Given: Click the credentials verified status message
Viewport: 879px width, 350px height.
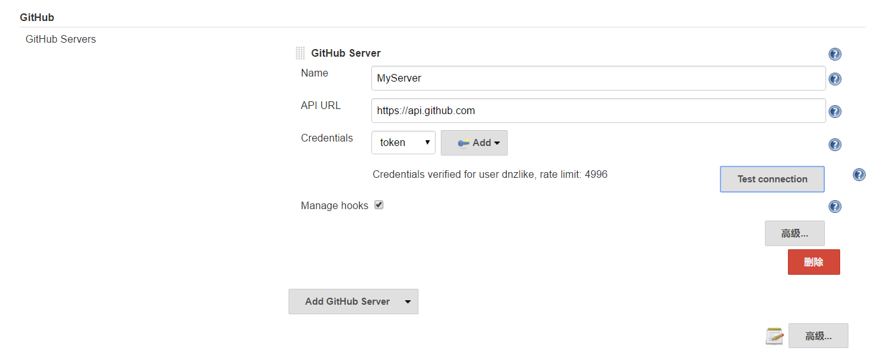Looking at the screenshot, I should pyautogui.click(x=490, y=174).
